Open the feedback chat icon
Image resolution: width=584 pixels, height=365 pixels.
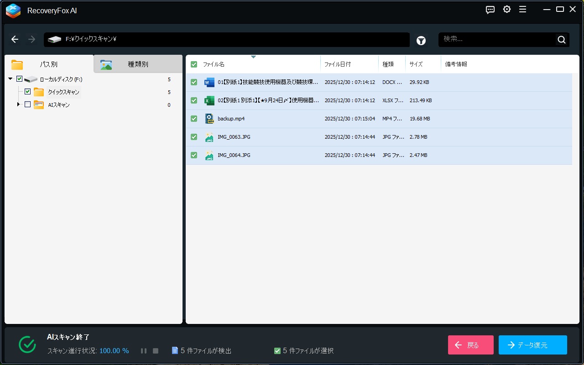(x=490, y=10)
